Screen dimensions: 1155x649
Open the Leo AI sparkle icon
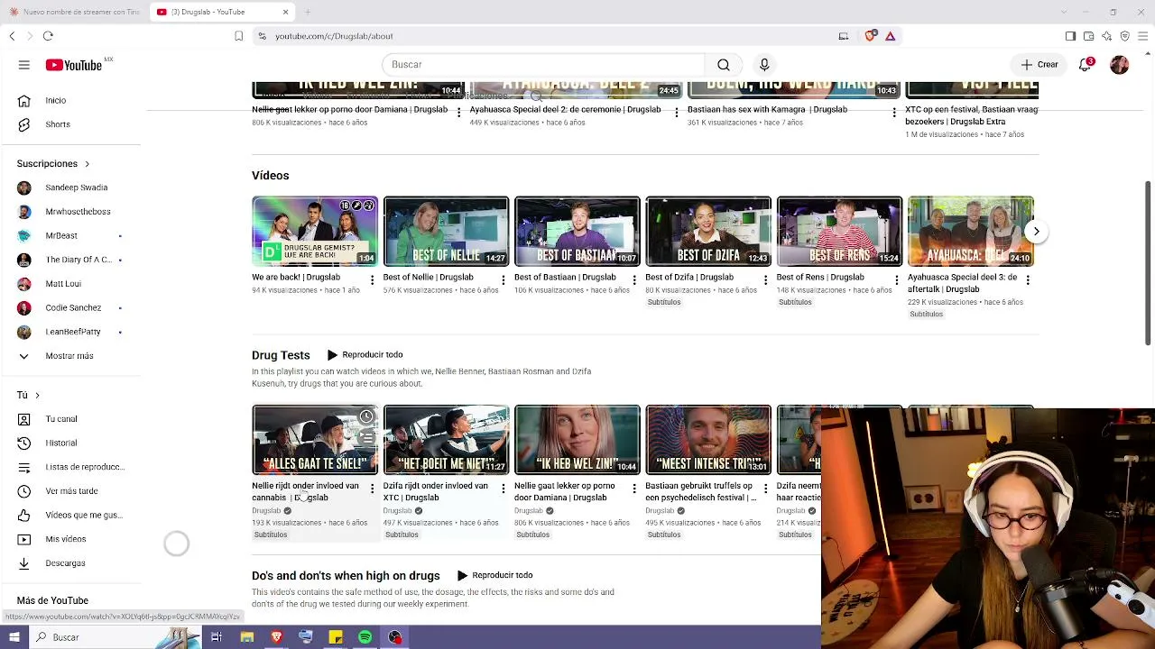[x=1106, y=36]
